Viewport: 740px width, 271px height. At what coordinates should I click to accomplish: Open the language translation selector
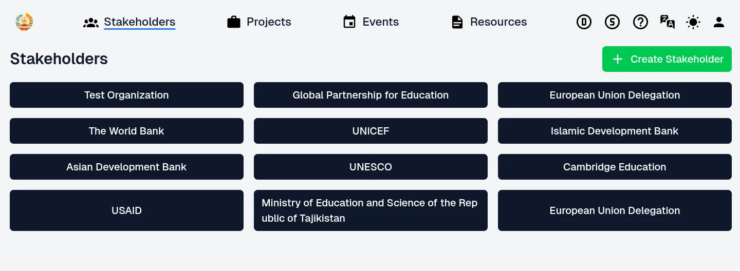pyautogui.click(x=667, y=22)
